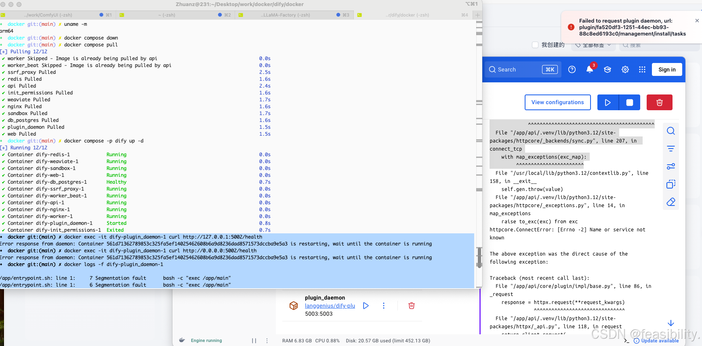702x346 pixels.
Task: Open the notifications bell with badge 3
Action: [590, 69]
